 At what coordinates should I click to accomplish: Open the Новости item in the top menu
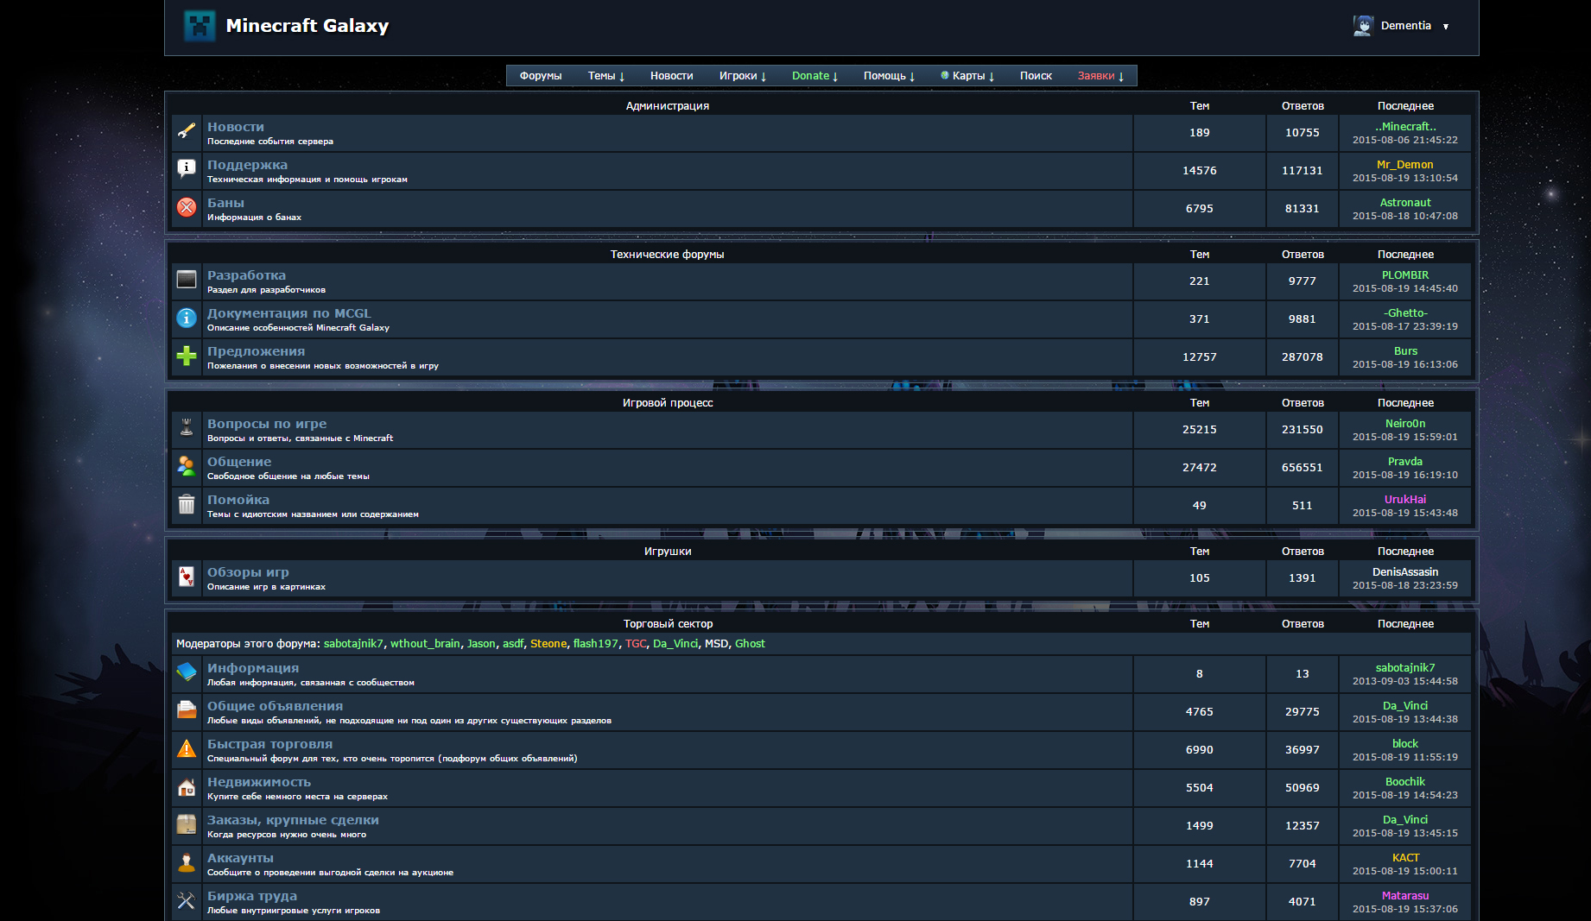pyautogui.click(x=671, y=76)
